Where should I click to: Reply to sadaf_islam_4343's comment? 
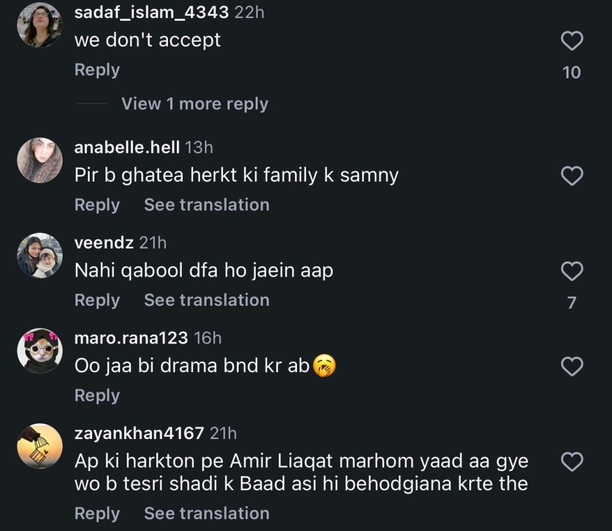coord(97,70)
